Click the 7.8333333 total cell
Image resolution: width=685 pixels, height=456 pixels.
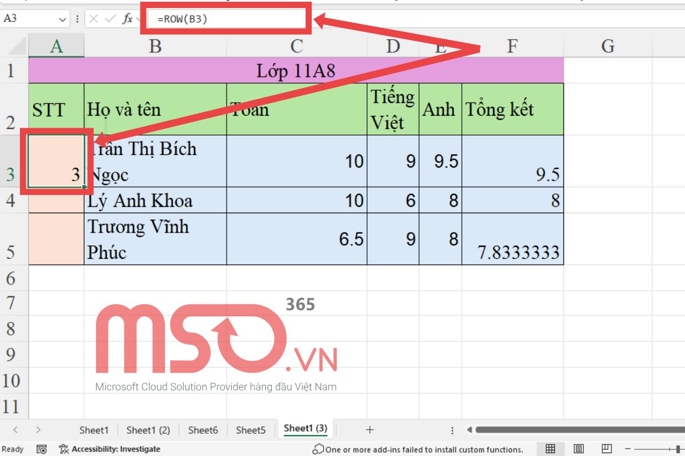pyautogui.click(x=513, y=239)
